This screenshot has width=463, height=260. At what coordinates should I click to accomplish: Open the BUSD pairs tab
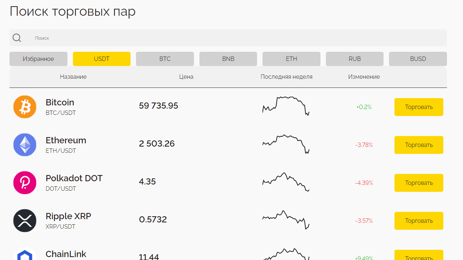click(x=418, y=59)
